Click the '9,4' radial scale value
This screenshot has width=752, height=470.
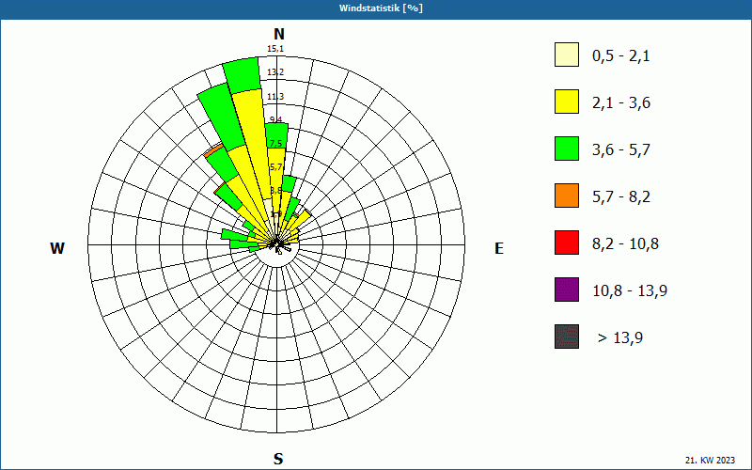275,120
